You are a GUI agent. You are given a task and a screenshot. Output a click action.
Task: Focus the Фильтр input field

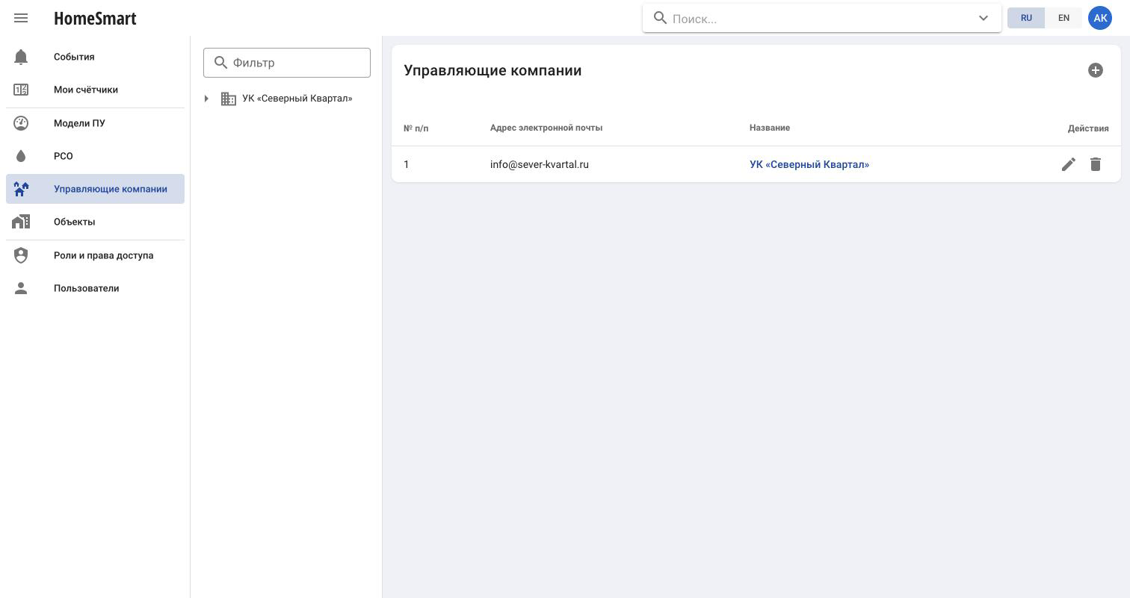click(x=287, y=63)
